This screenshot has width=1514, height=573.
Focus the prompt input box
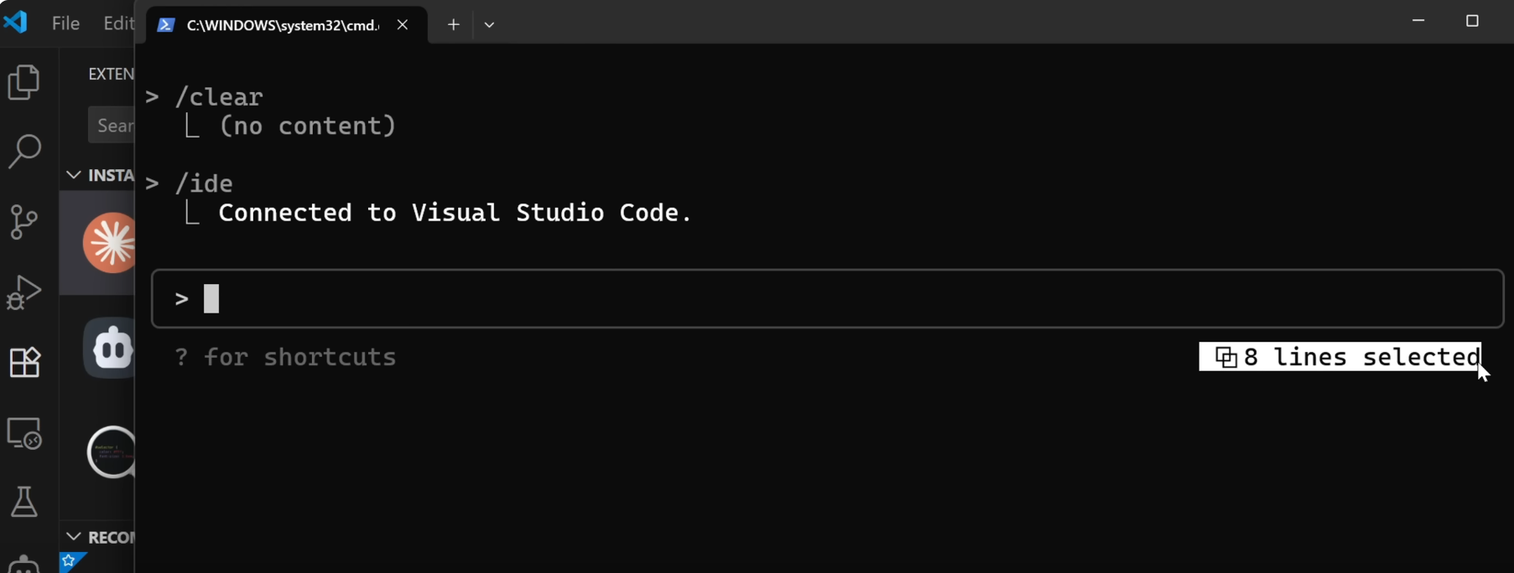[826, 298]
